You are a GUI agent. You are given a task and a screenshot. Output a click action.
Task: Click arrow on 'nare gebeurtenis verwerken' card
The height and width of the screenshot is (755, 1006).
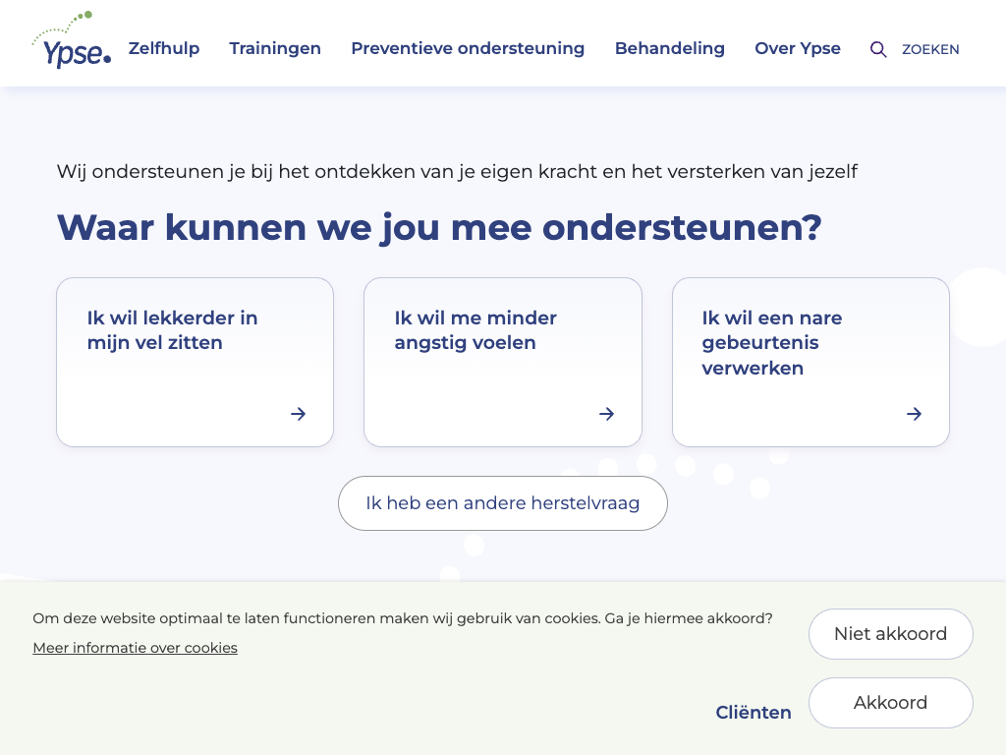914,414
